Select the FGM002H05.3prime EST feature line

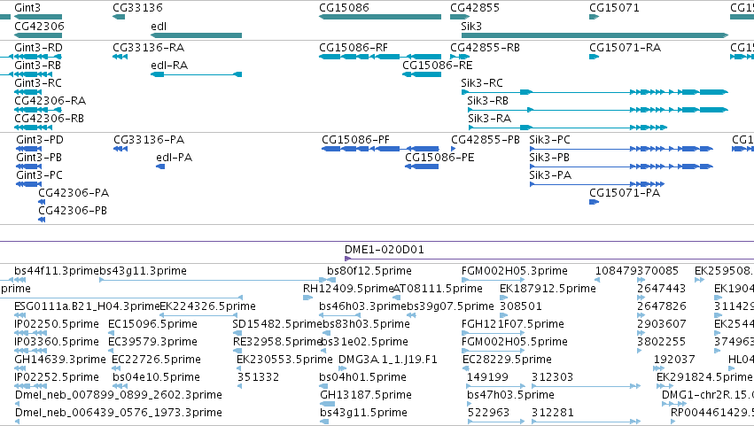point(493,280)
